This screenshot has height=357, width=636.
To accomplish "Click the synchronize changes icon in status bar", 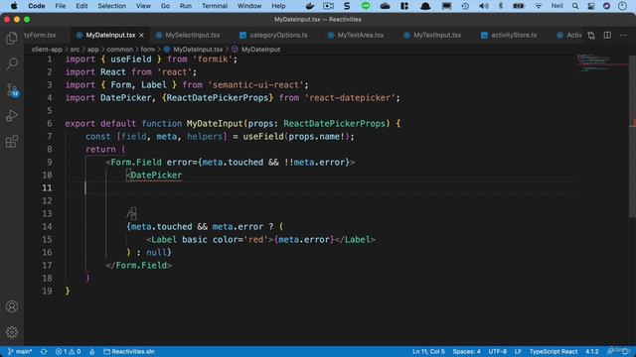I will pos(44,352).
